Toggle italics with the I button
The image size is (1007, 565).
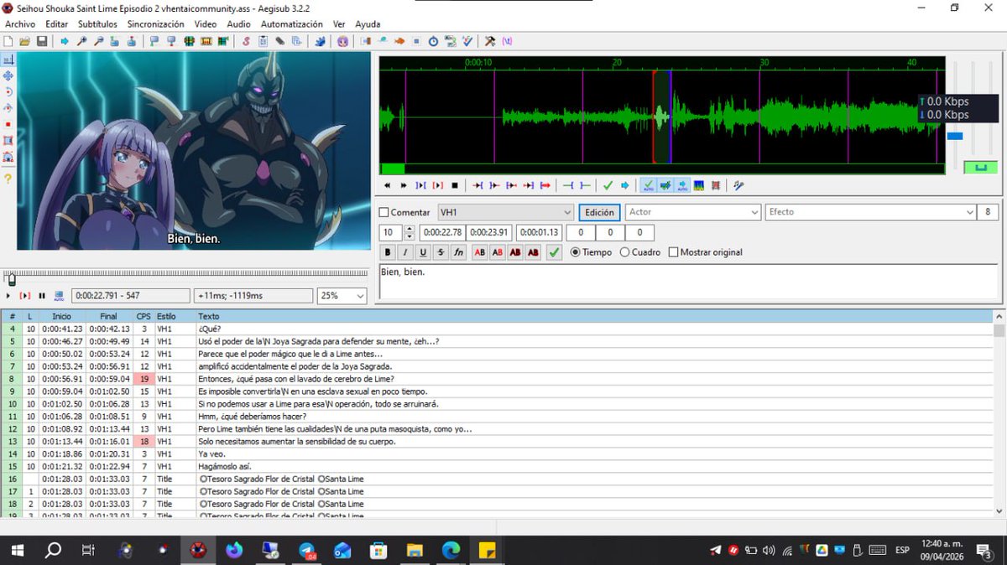(405, 252)
